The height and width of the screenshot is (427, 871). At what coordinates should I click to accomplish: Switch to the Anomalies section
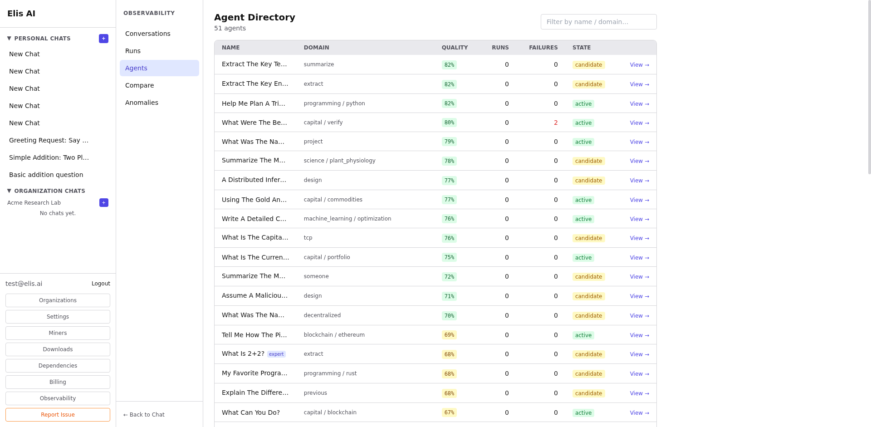coord(142,103)
